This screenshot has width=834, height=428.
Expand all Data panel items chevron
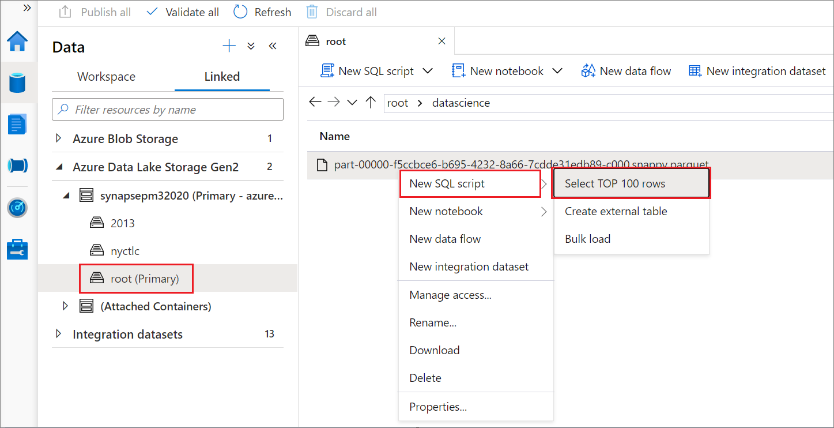pyautogui.click(x=251, y=47)
